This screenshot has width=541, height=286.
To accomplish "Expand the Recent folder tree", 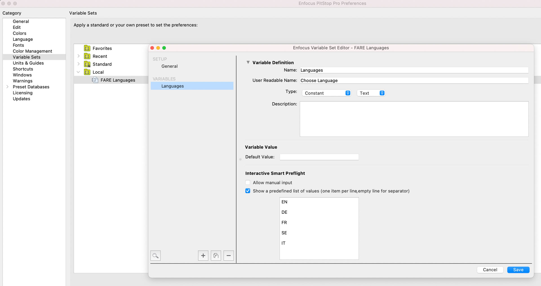I will click(79, 56).
